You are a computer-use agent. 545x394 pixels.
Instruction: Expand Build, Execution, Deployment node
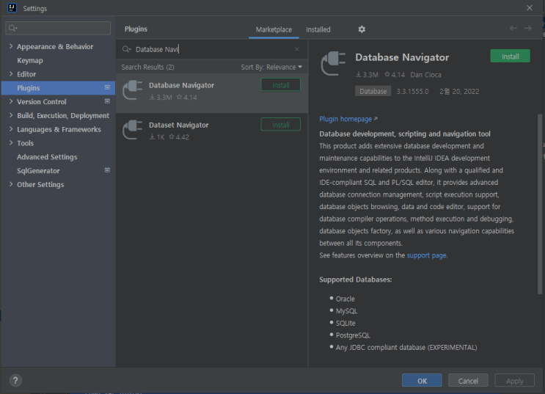tap(11, 115)
